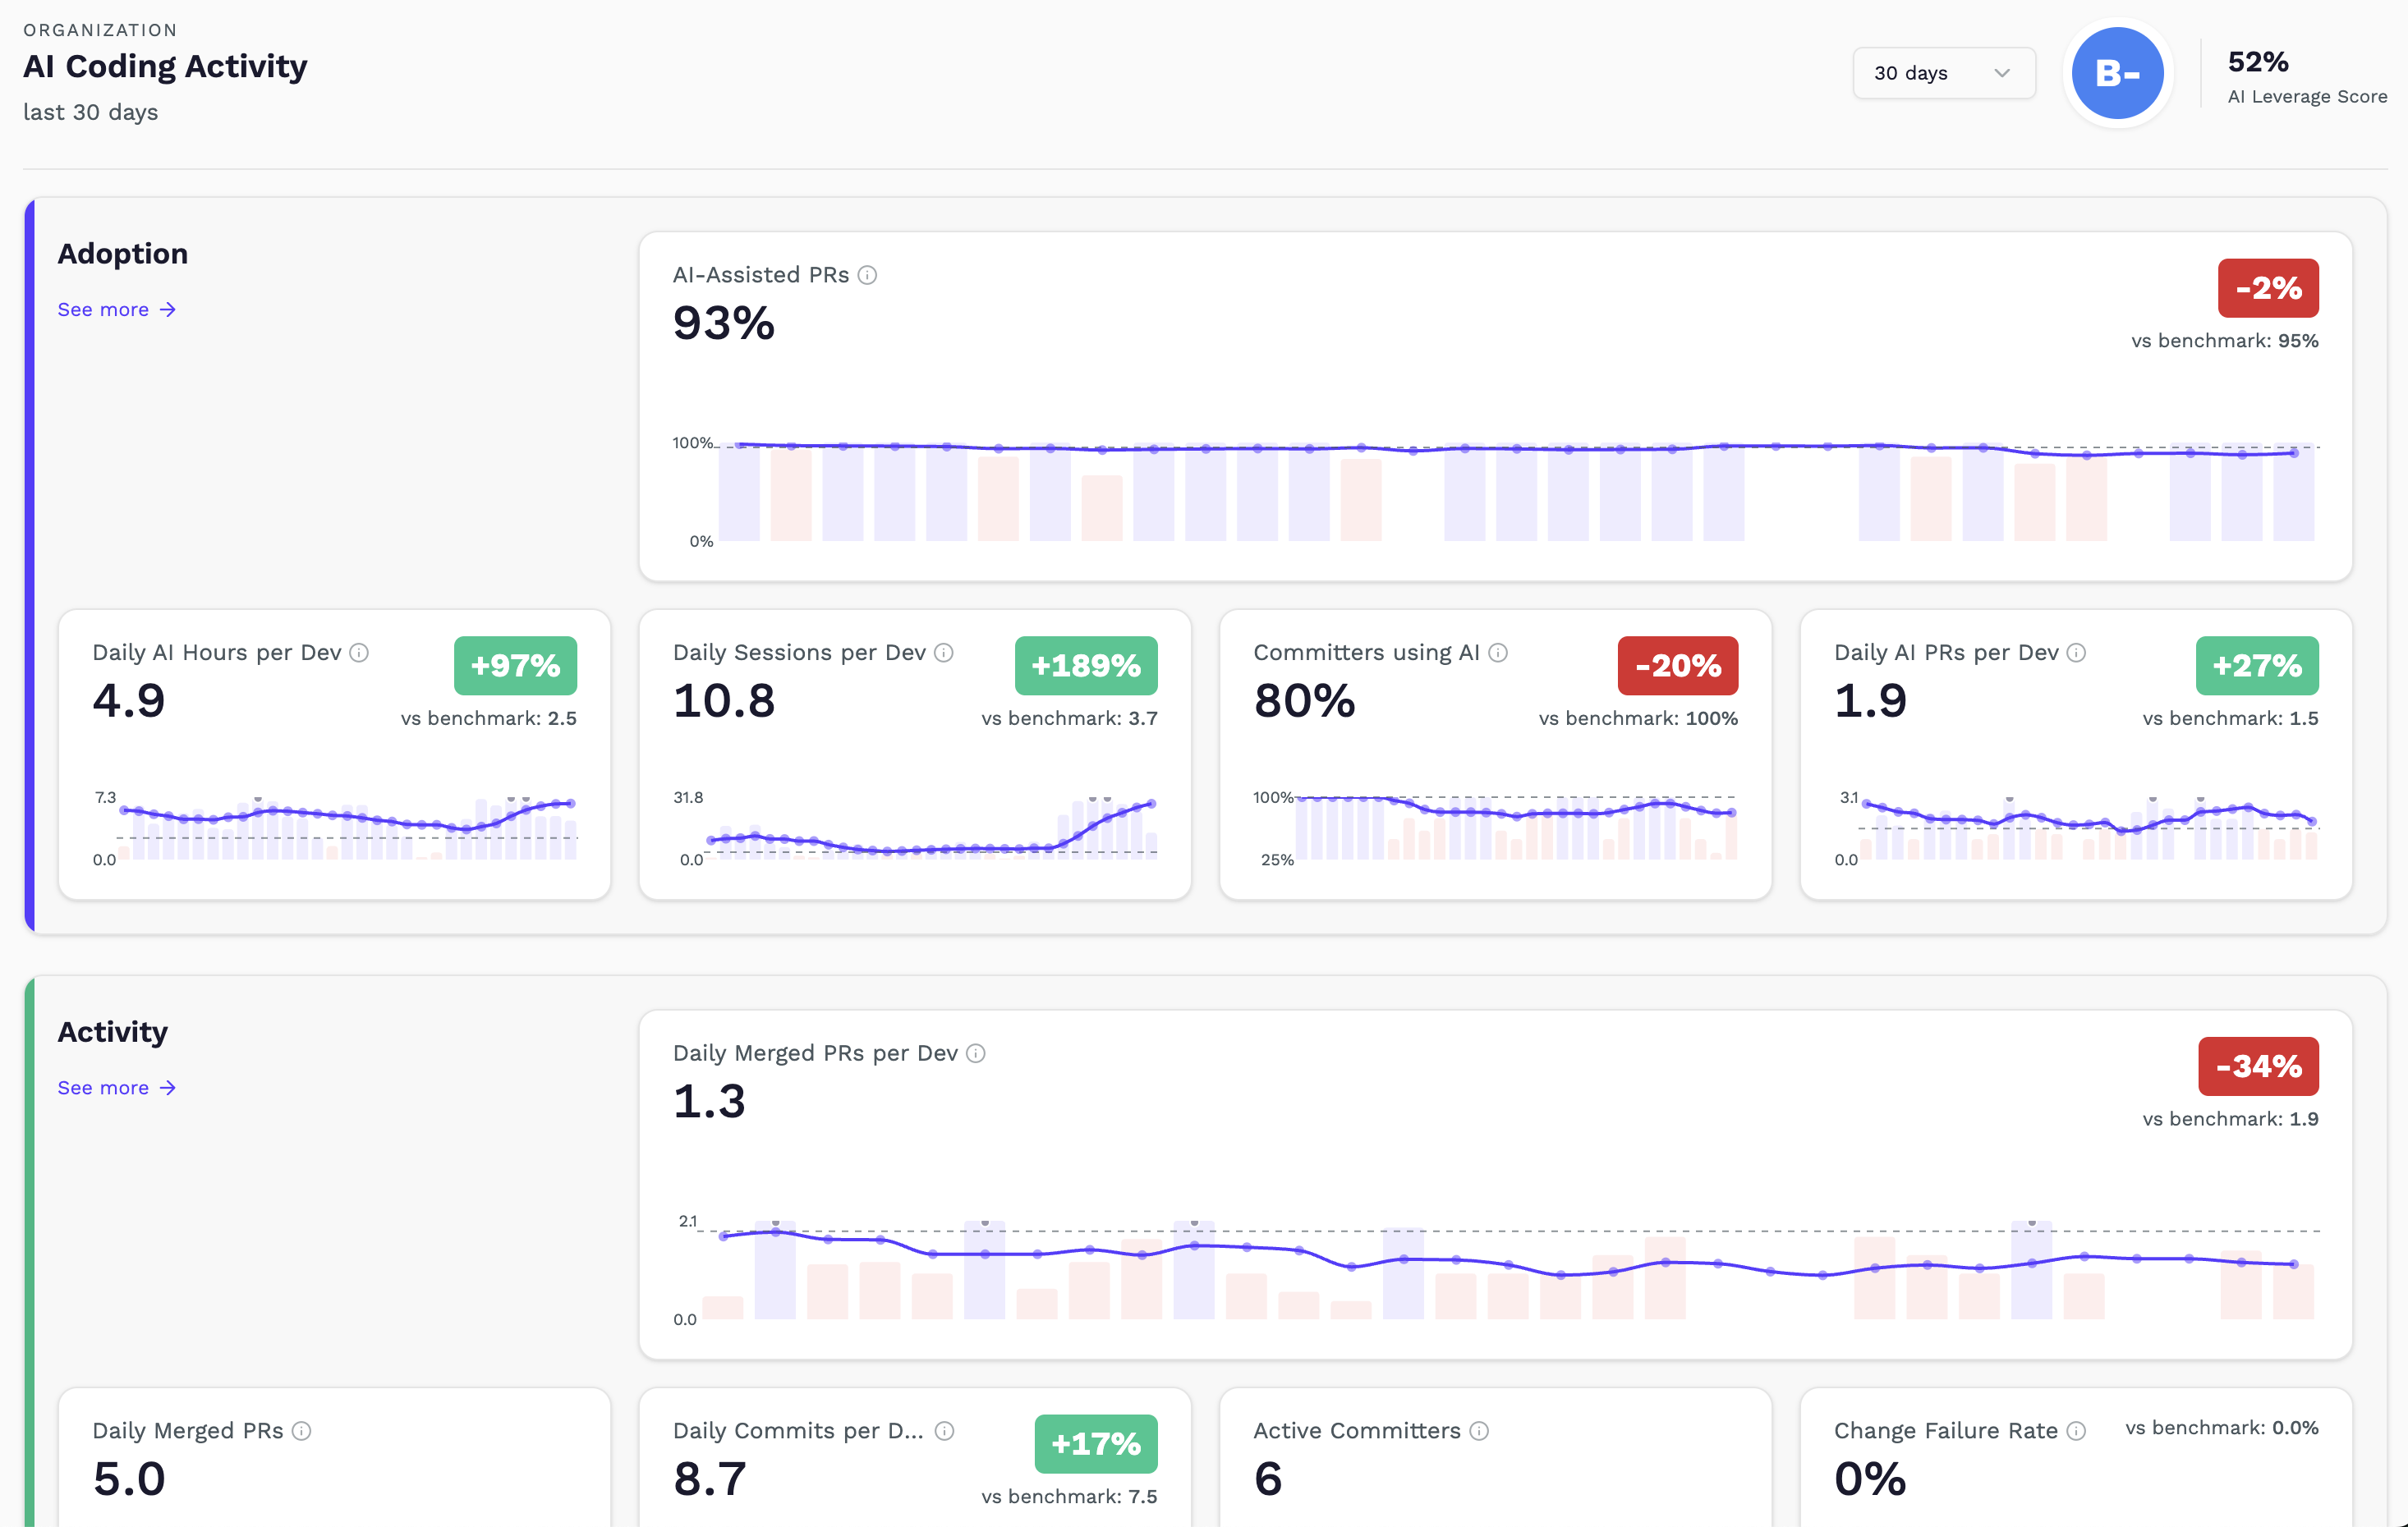The image size is (2408, 1527).
Task: Show info for Daily AI Hours per Dev
Action: coord(359,653)
